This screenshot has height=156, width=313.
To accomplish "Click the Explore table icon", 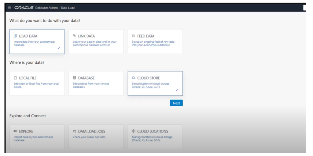I will pos(15,131).
